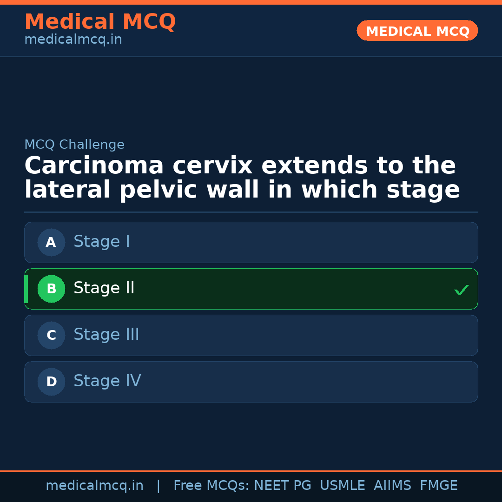Select the AIIMS footer label
This screenshot has width=502, height=502.
click(392, 486)
